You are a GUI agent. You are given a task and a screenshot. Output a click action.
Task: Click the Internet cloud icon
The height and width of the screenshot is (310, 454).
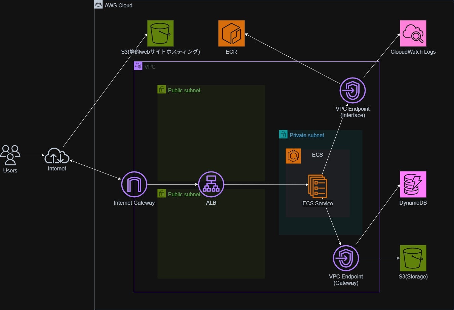[x=56, y=156]
